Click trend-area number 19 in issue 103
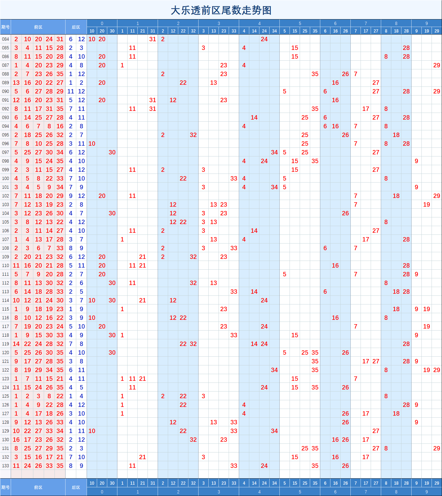 click(427, 205)
